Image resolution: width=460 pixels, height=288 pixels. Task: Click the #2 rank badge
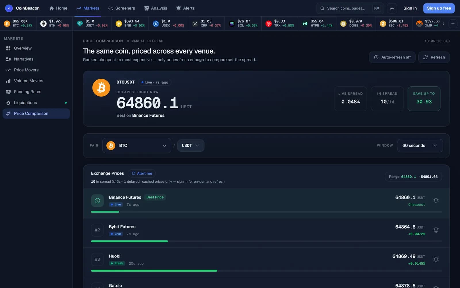click(97, 230)
